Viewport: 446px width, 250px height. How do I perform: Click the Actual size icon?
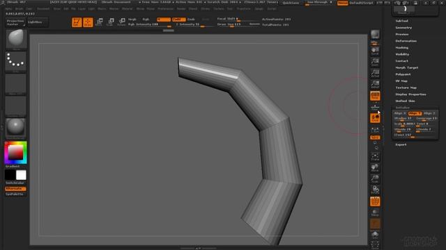tap(375, 73)
